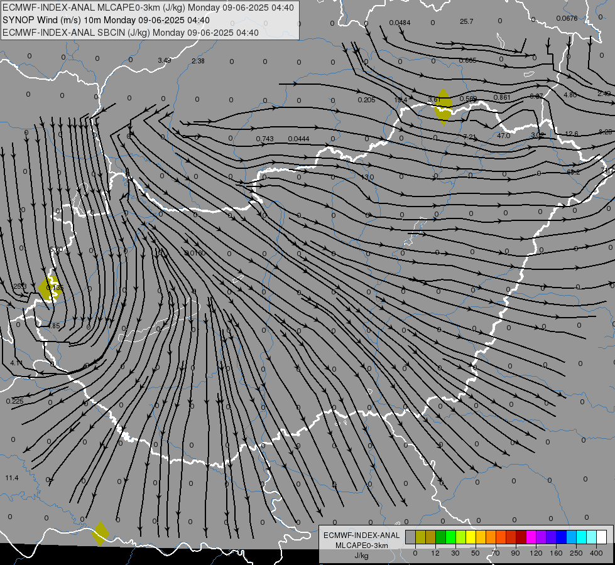This screenshot has height=565, width=615.
Task: Click the map value 4.80
Action: 570,95
